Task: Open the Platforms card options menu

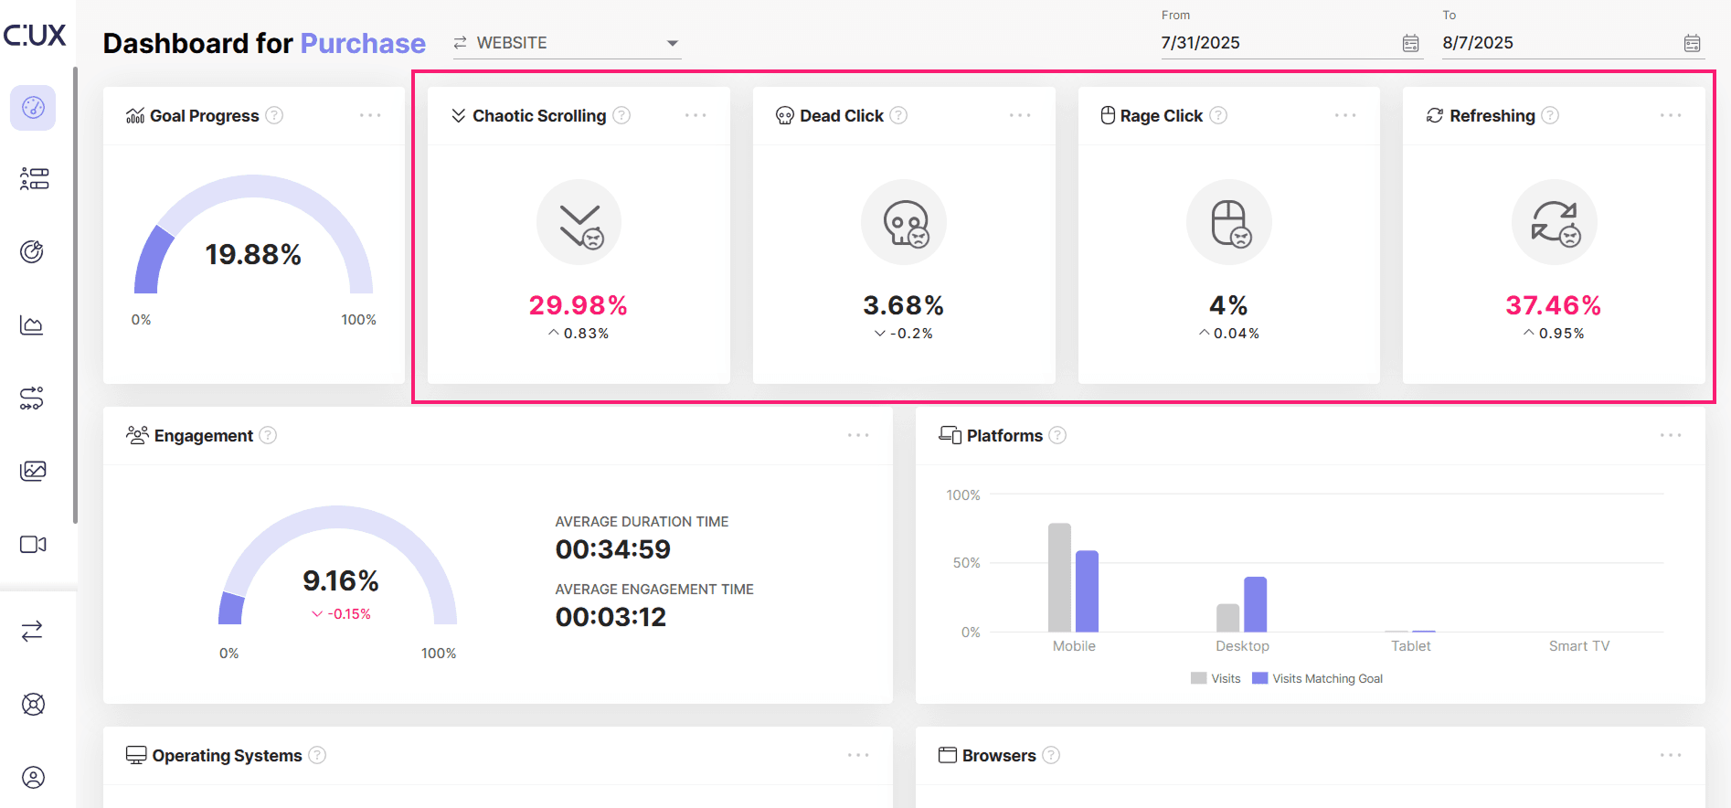Action: pyautogui.click(x=1671, y=435)
